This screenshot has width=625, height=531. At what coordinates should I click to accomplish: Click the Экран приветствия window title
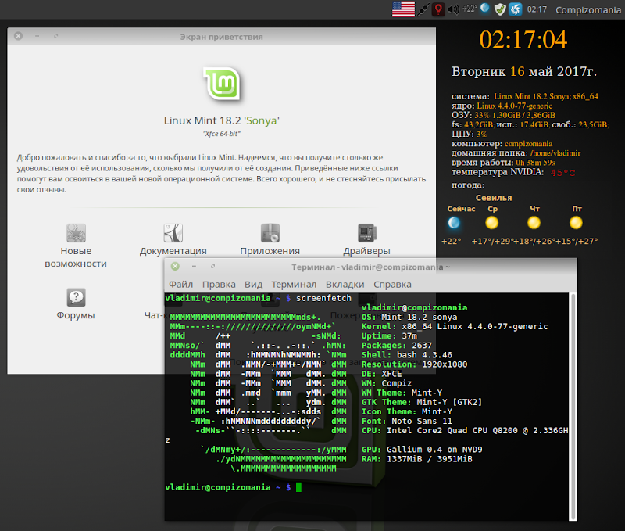click(221, 37)
